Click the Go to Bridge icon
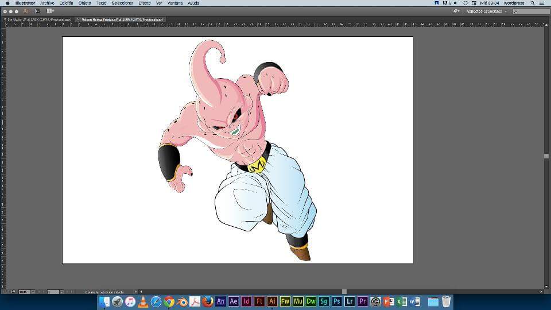 (x=37, y=11)
